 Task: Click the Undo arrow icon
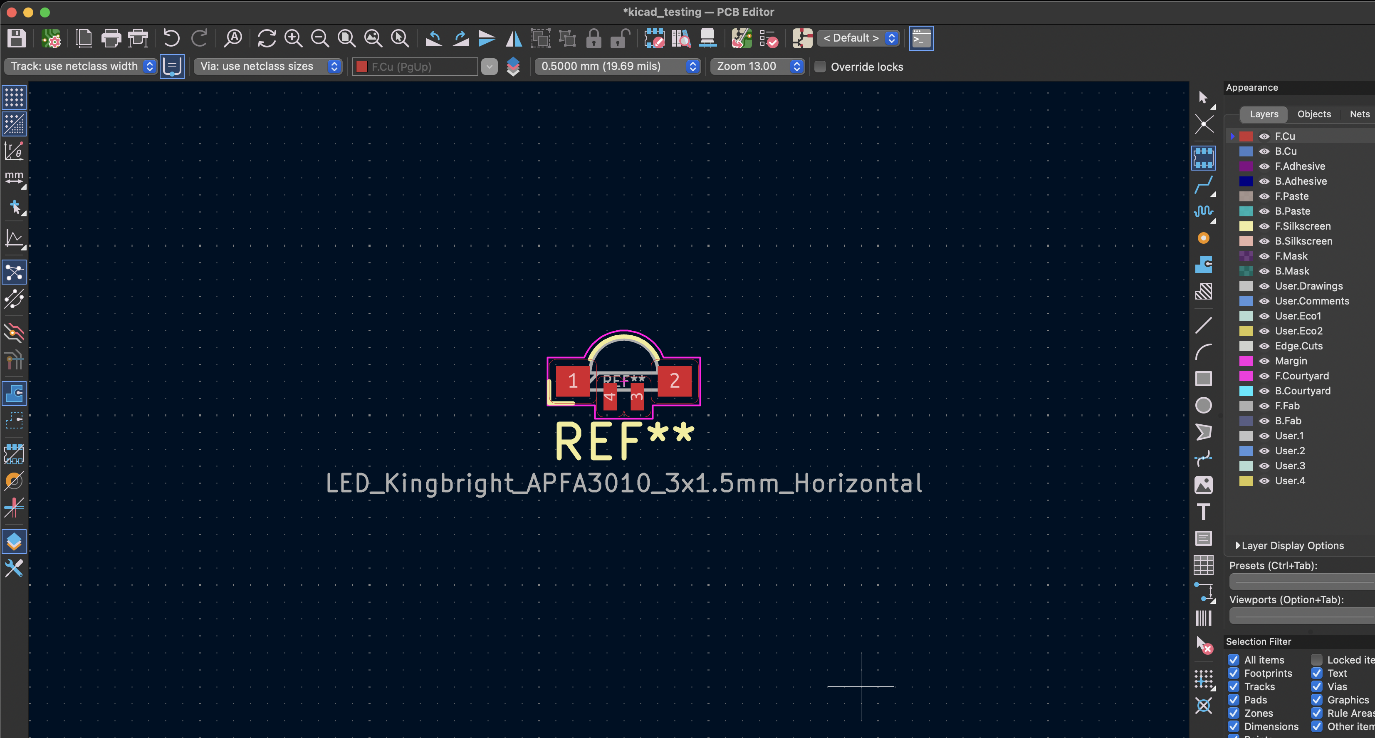[x=171, y=38]
